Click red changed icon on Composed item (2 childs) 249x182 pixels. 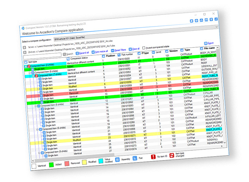point(29,66)
